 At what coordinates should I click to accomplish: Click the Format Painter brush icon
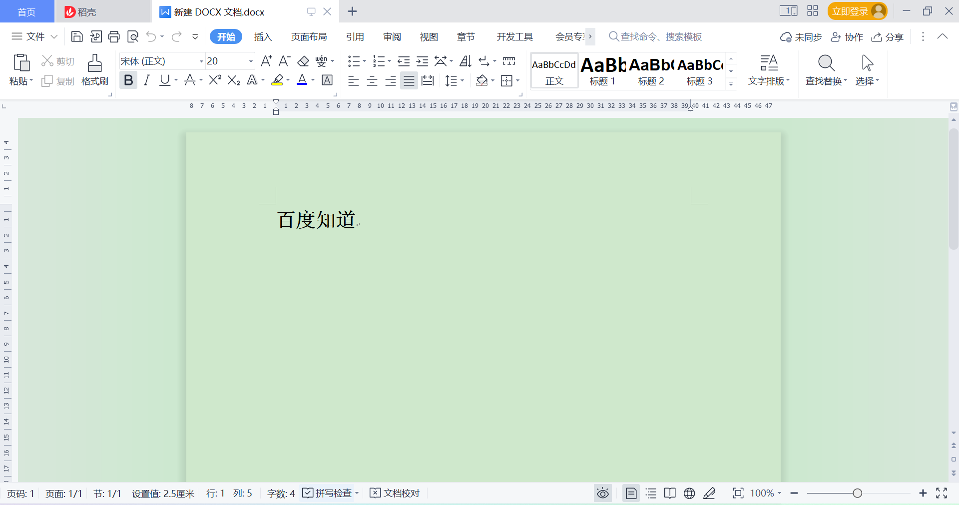click(94, 63)
